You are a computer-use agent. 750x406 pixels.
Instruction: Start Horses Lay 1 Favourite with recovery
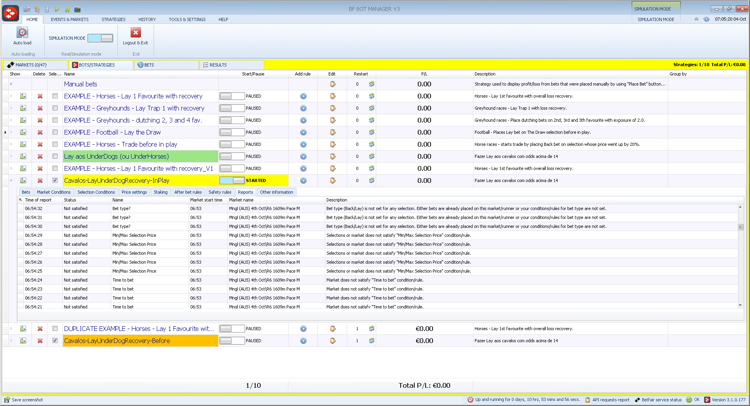pos(232,96)
